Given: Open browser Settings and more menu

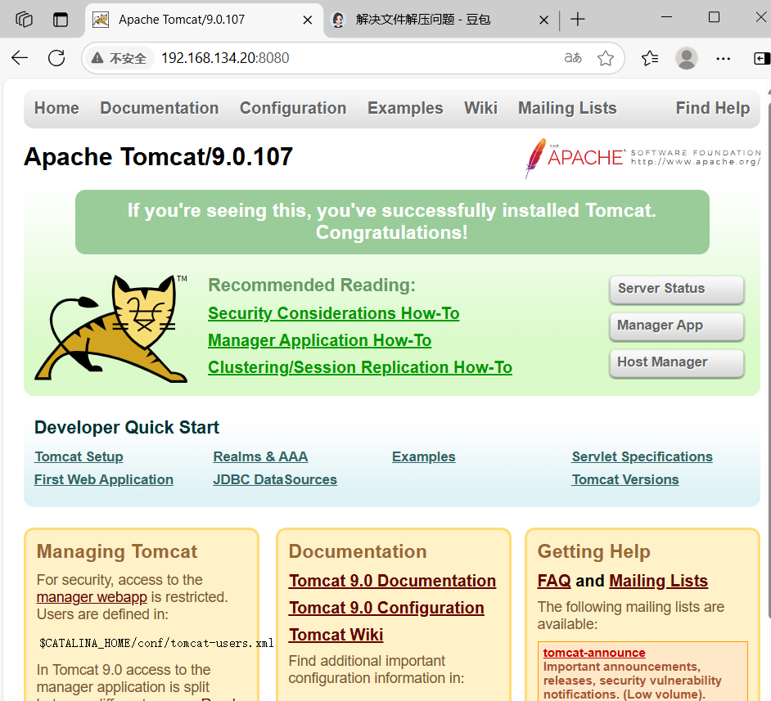Looking at the screenshot, I should 723,58.
